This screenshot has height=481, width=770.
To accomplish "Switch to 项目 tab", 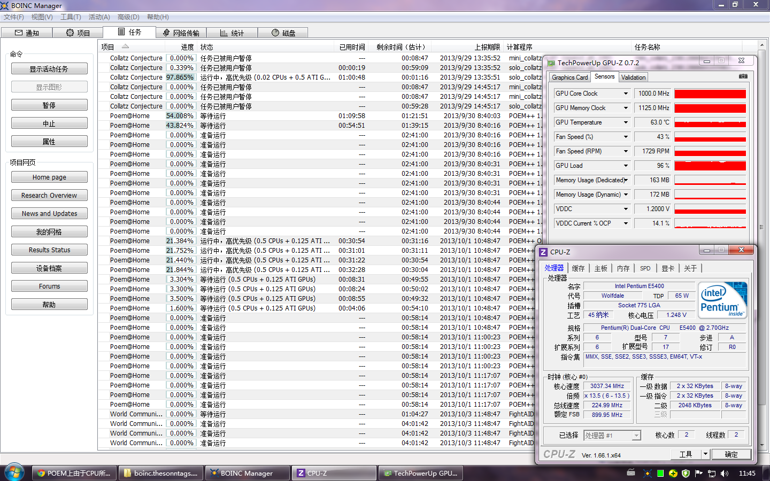I will 78,33.
